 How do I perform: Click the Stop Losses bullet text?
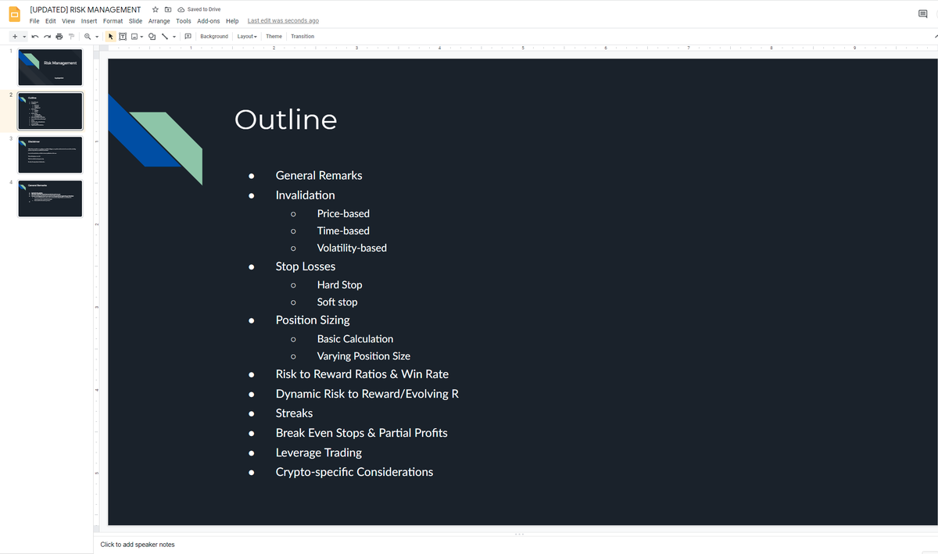(306, 266)
